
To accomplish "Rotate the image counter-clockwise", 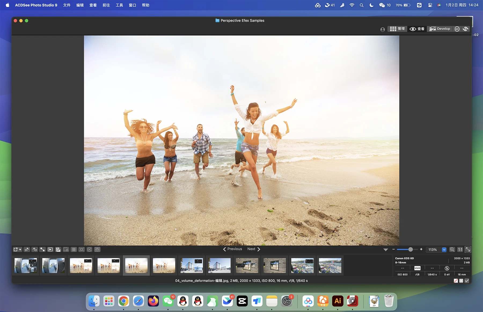I will tap(27, 250).
